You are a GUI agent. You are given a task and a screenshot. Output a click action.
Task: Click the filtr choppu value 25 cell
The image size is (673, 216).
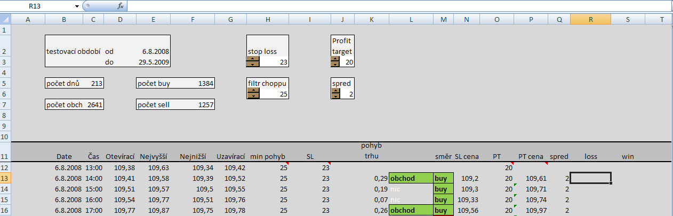pyautogui.click(x=274, y=94)
